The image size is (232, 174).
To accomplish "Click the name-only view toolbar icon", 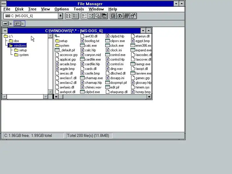I will coord(69,16).
